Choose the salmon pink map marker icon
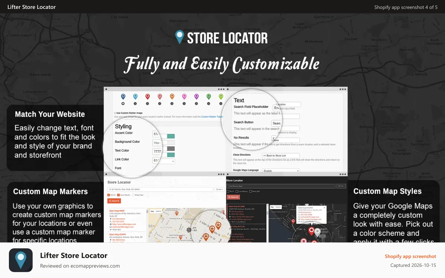The height and width of the screenshot is (278, 445). pyautogui.click(x=160, y=97)
